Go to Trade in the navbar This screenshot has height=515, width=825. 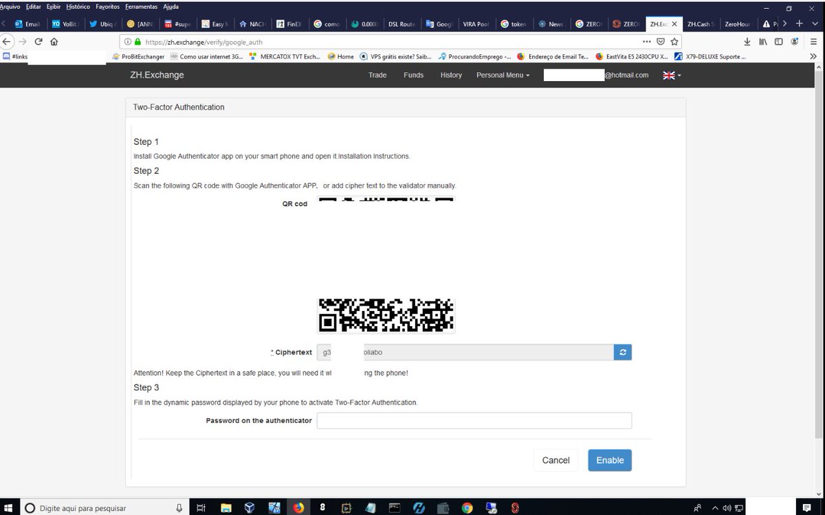coord(377,75)
